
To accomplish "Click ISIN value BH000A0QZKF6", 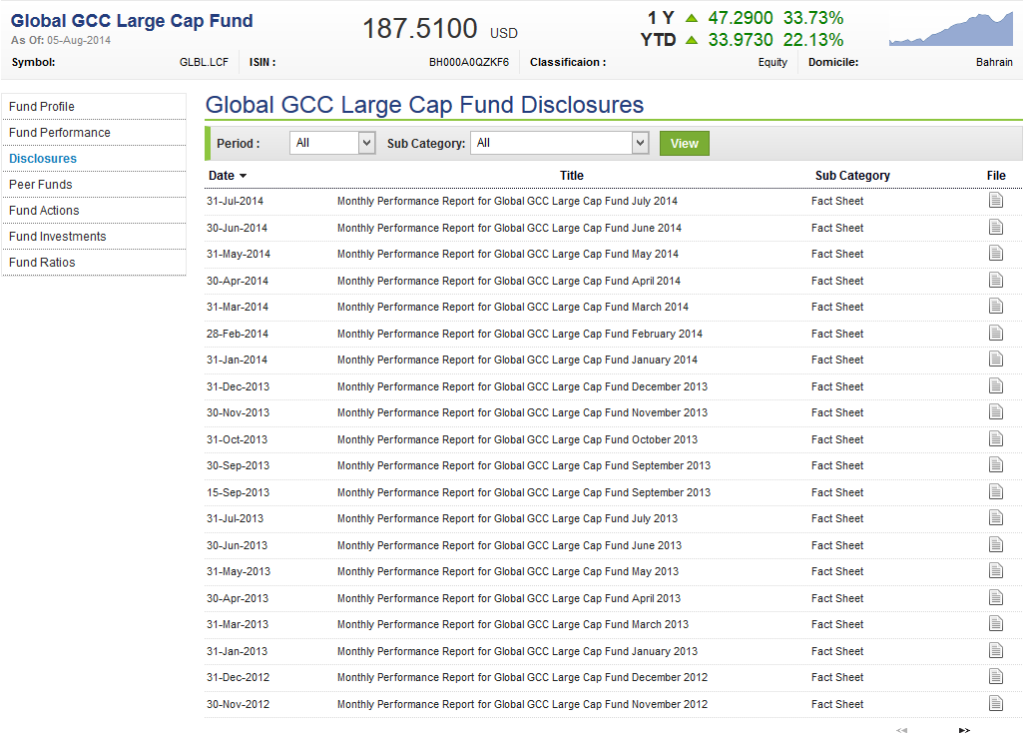I will [x=469, y=63].
